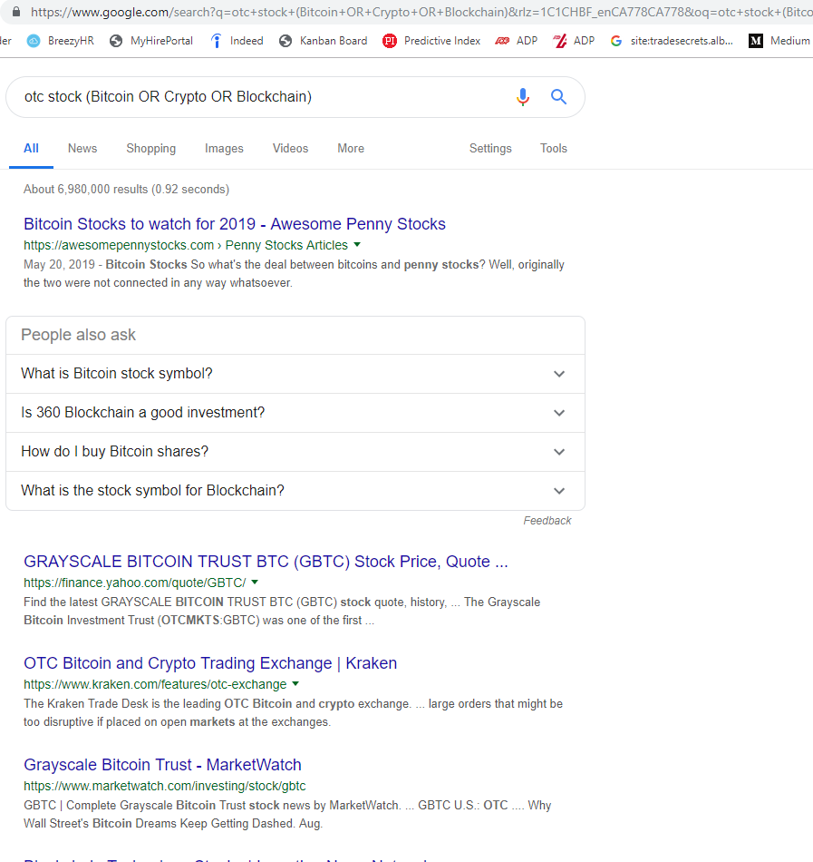Open the first ADP bookmark

516,41
